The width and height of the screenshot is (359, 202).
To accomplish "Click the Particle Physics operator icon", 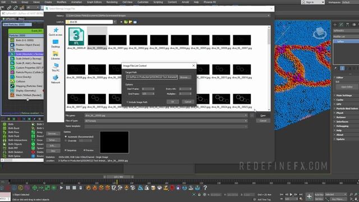I will point(12,72).
